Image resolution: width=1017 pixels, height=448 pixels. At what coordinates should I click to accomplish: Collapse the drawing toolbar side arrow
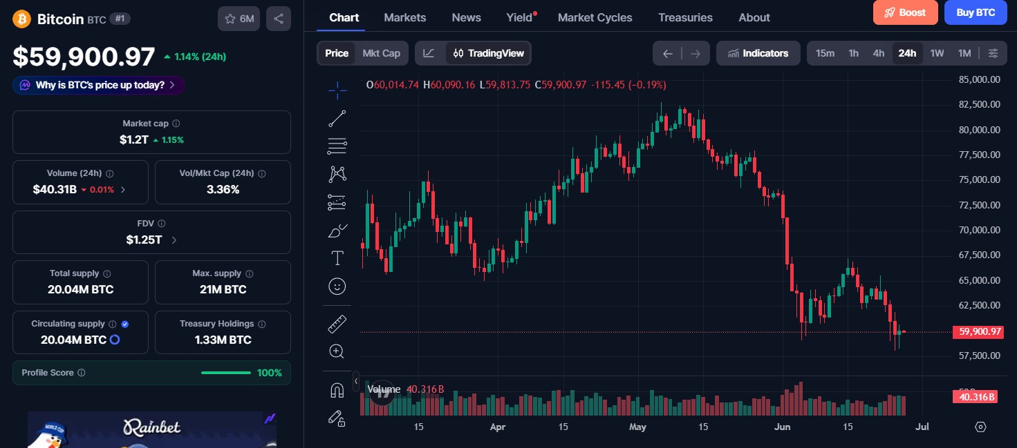click(x=355, y=380)
